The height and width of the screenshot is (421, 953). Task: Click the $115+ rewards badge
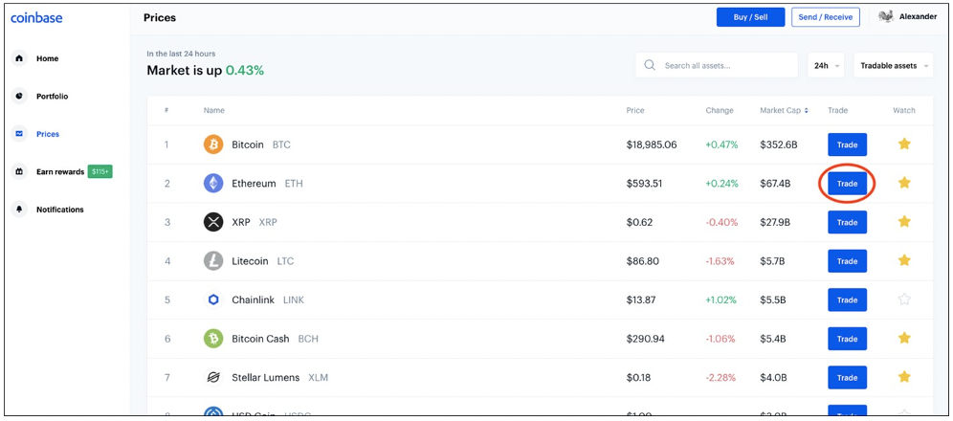(100, 172)
